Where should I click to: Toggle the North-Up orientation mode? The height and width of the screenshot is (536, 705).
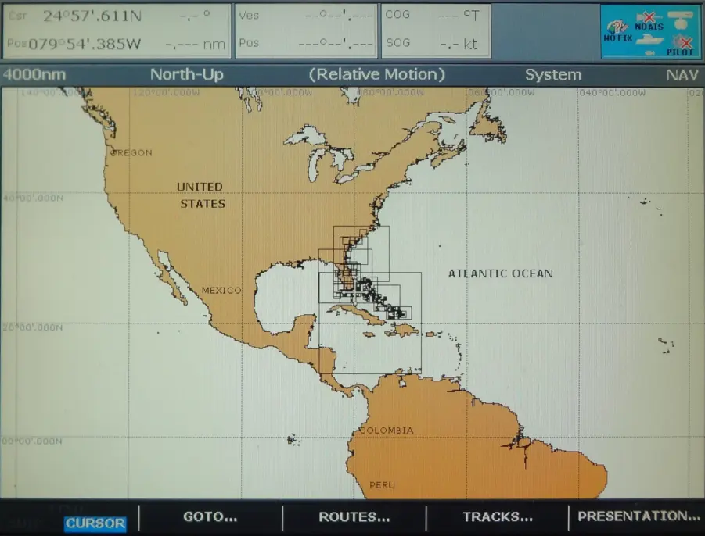click(185, 75)
